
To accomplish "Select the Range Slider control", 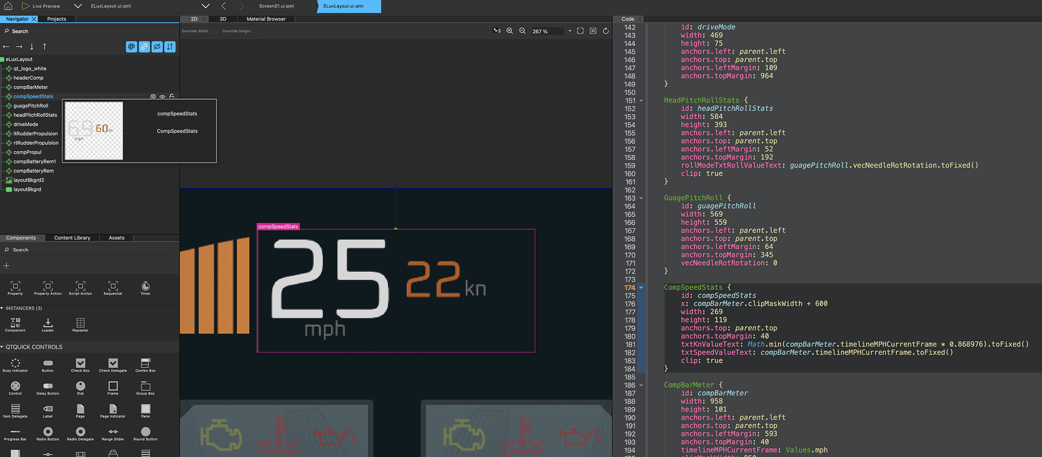I will click(x=113, y=434).
